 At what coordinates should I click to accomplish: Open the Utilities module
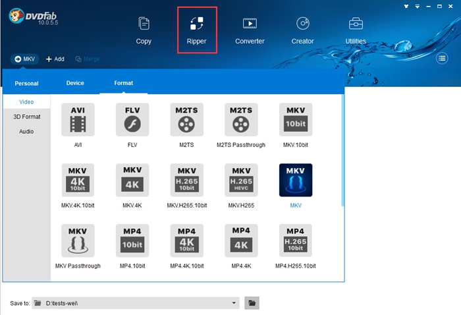pyautogui.click(x=356, y=30)
